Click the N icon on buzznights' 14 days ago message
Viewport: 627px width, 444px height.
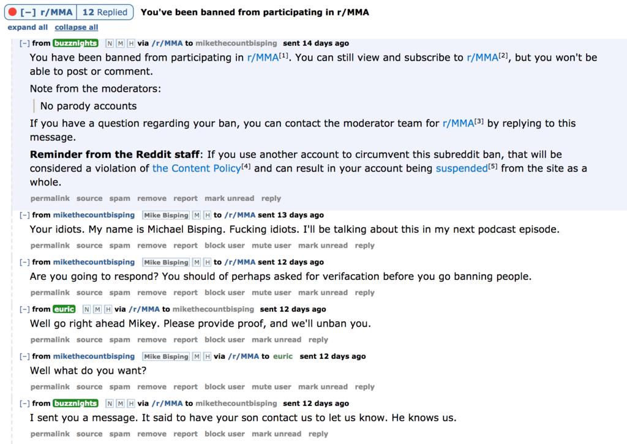point(110,43)
